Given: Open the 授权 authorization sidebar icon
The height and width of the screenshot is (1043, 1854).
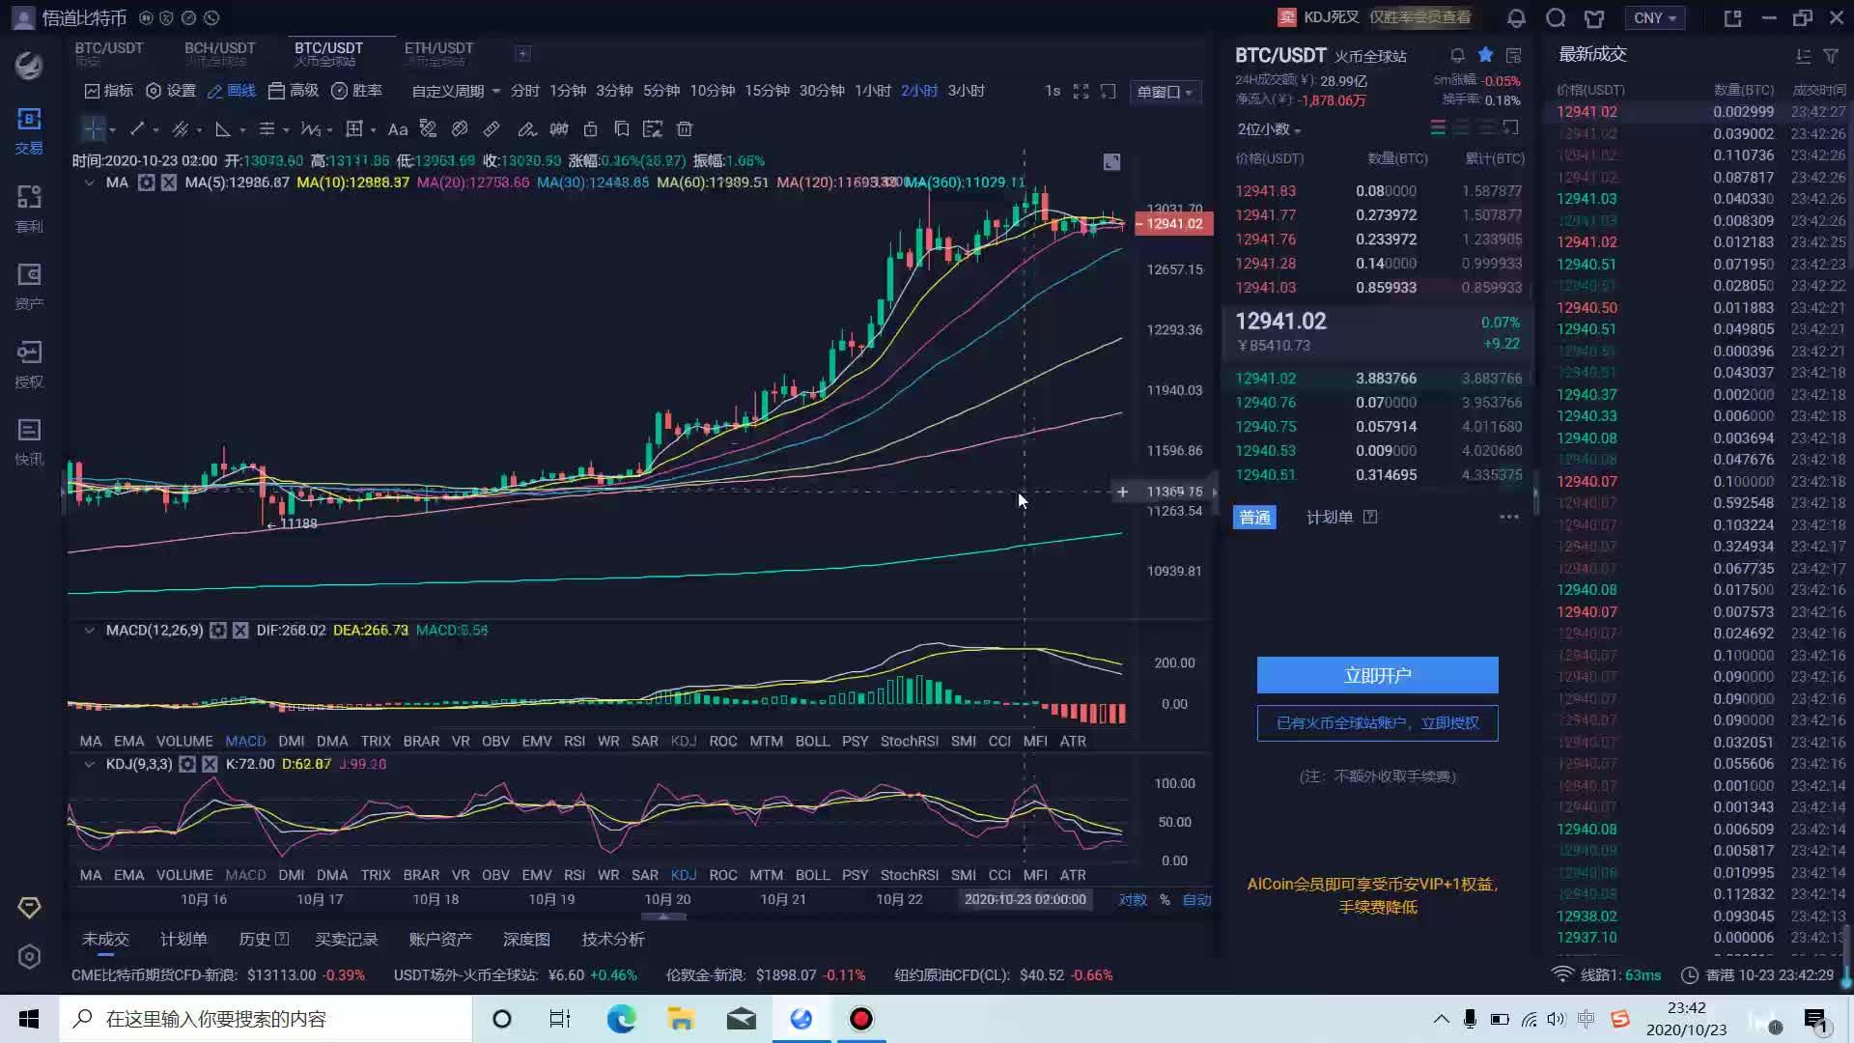Looking at the screenshot, I should 29,364.
